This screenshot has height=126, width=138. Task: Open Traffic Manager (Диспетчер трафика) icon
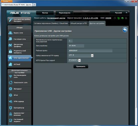[10, 45]
